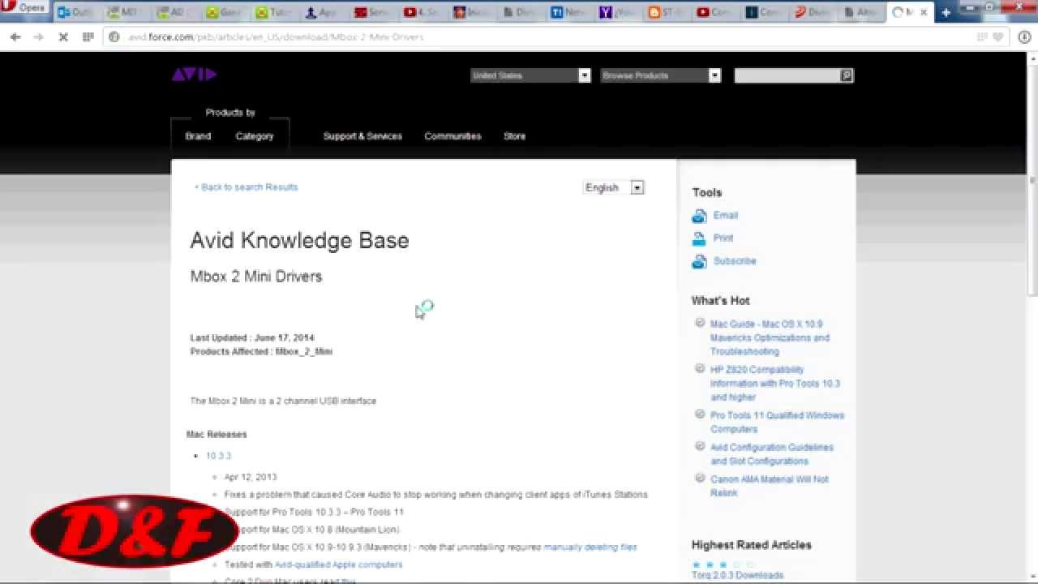Open the Opera menu button
The height and width of the screenshot is (584, 1038).
[24, 8]
